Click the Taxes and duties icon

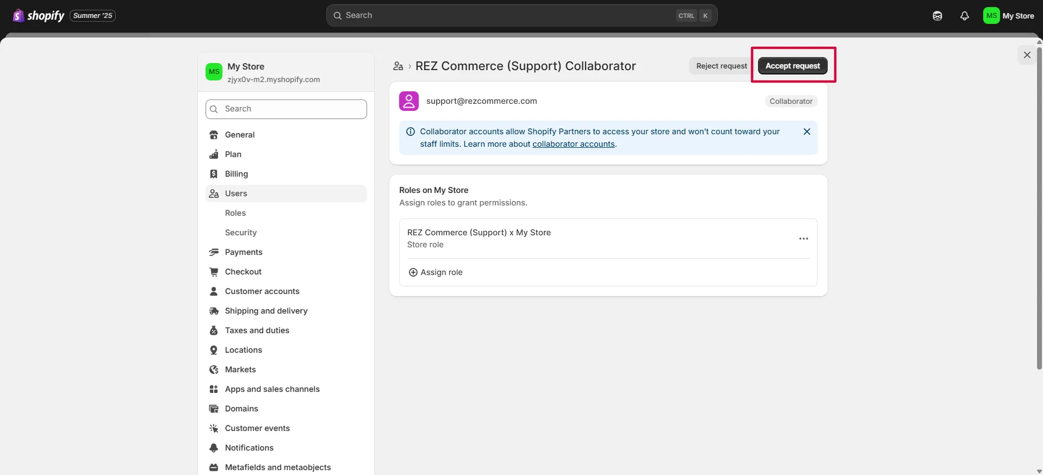[214, 330]
